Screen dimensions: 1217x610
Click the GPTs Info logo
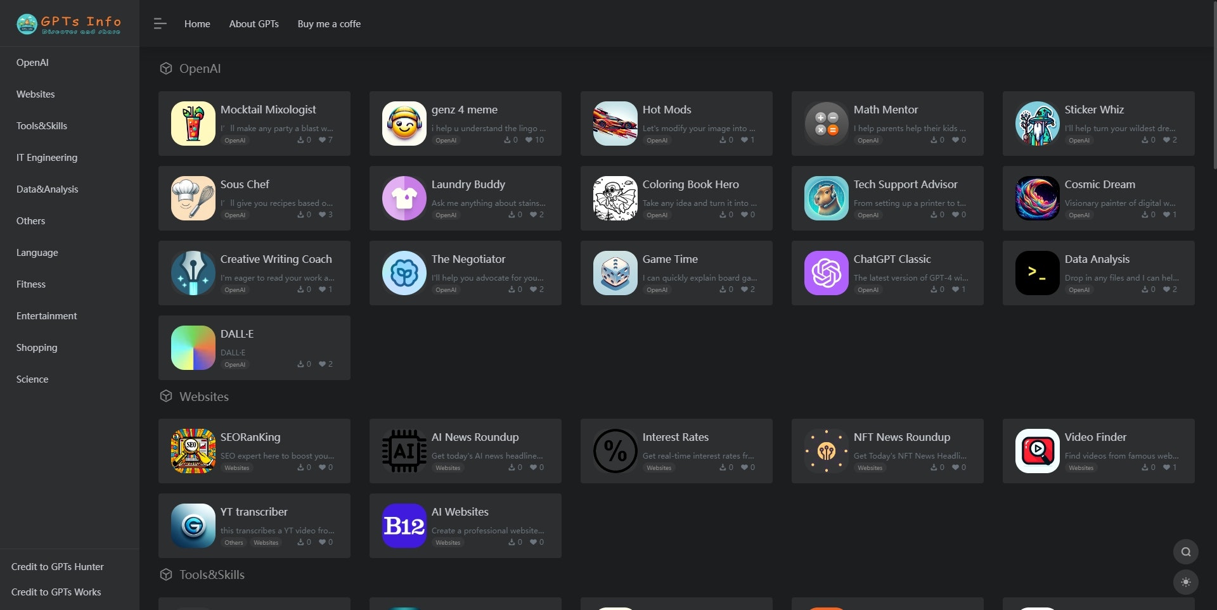tap(68, 24)
